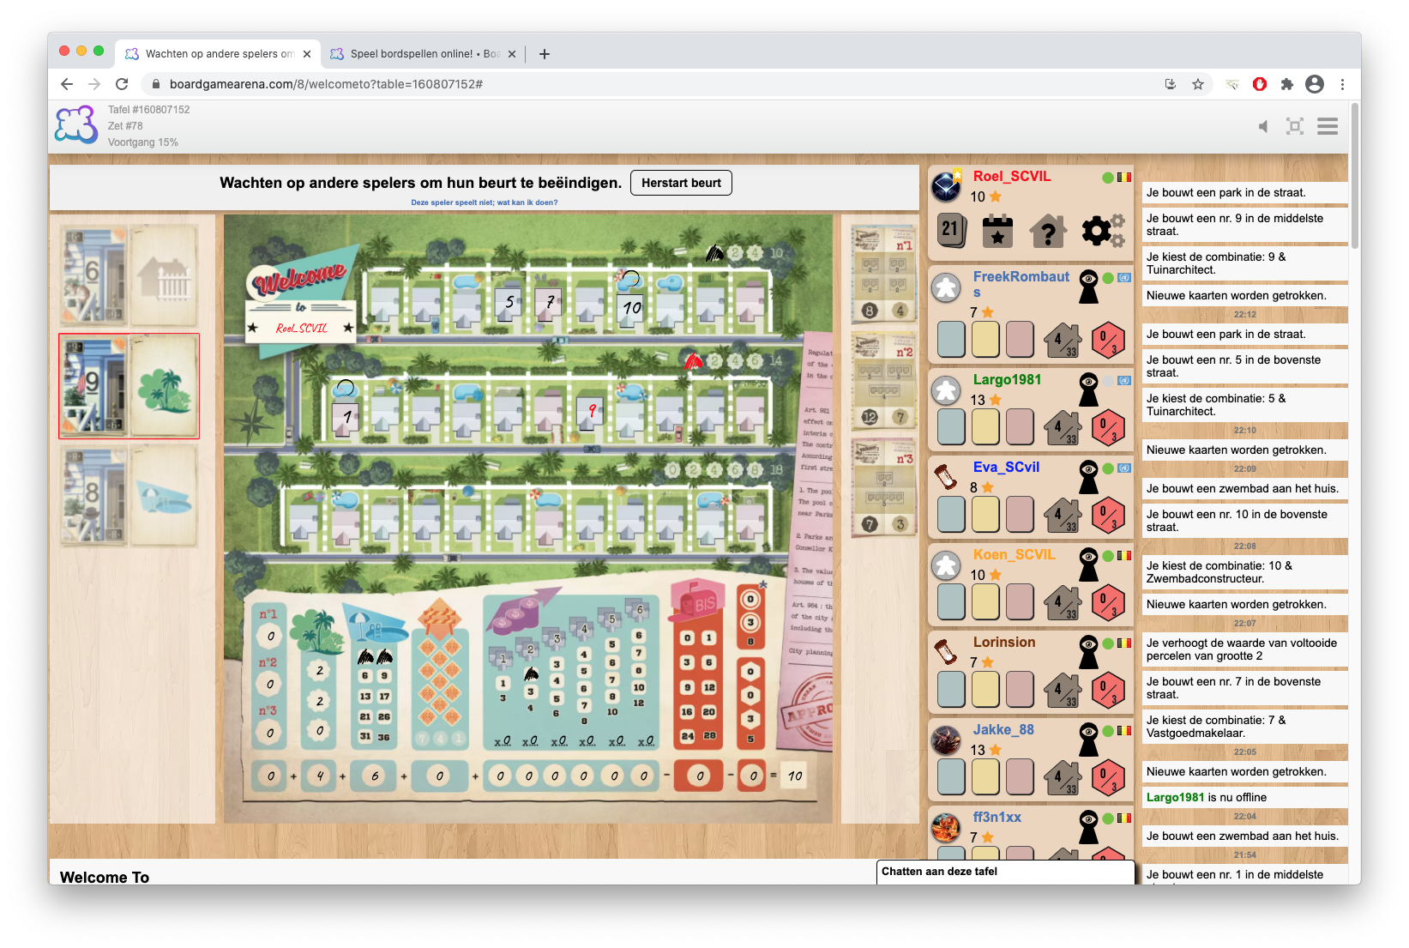Click FreekRombauts houses built 4/33 icon
Screen dimensions: 1409x948
coord(1063,340)
